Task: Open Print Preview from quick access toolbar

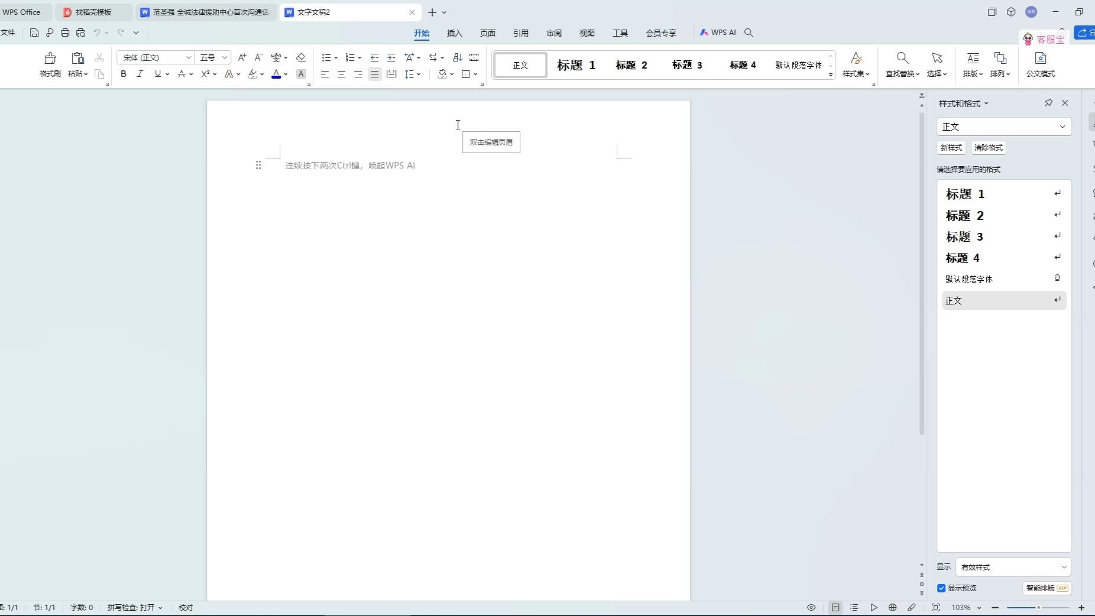Action: coord(80,33)
